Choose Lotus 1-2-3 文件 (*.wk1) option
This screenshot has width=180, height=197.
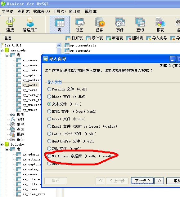point(72,134)
